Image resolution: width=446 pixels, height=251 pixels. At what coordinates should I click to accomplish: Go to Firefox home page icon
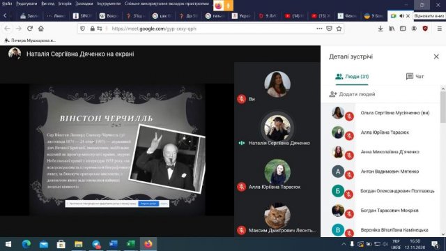pyautogui.click(x=41, y=29)
